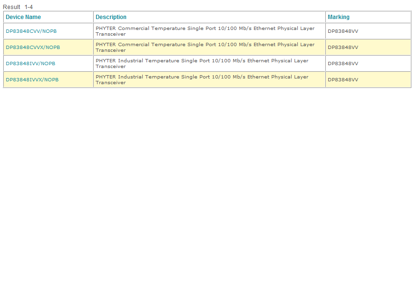Image resolution: width=420 pixels, height=292 pixels.
Task: Open the DP83848CVVX/NOPB device link
Action: 33,47
